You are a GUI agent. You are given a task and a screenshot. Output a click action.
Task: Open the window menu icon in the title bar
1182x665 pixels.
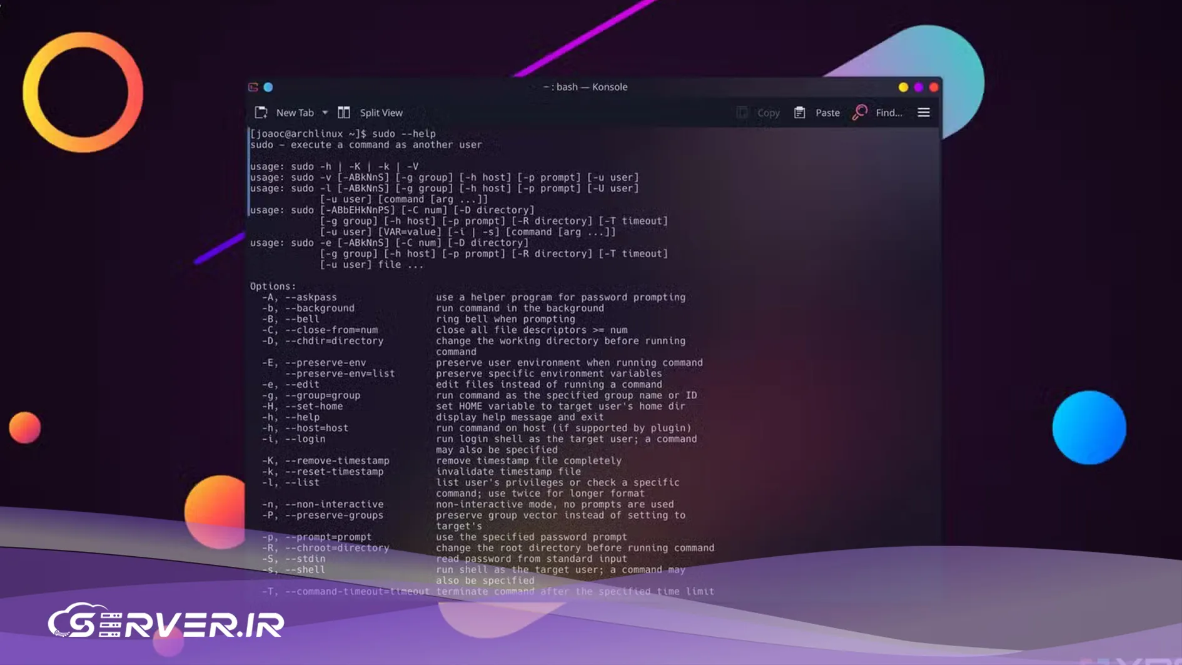[253, 87]
